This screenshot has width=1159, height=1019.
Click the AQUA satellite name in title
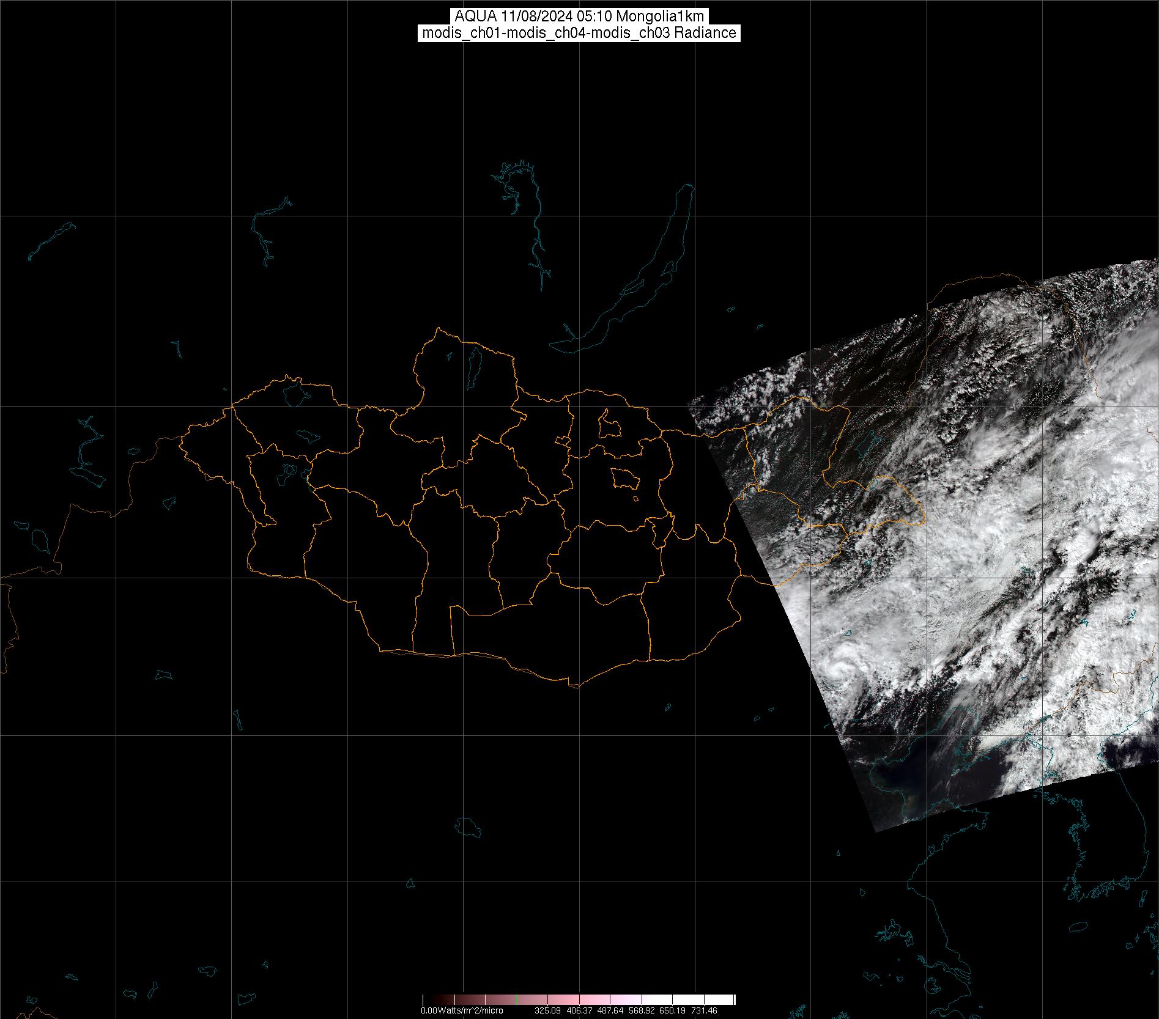click(x=476, y=17)
